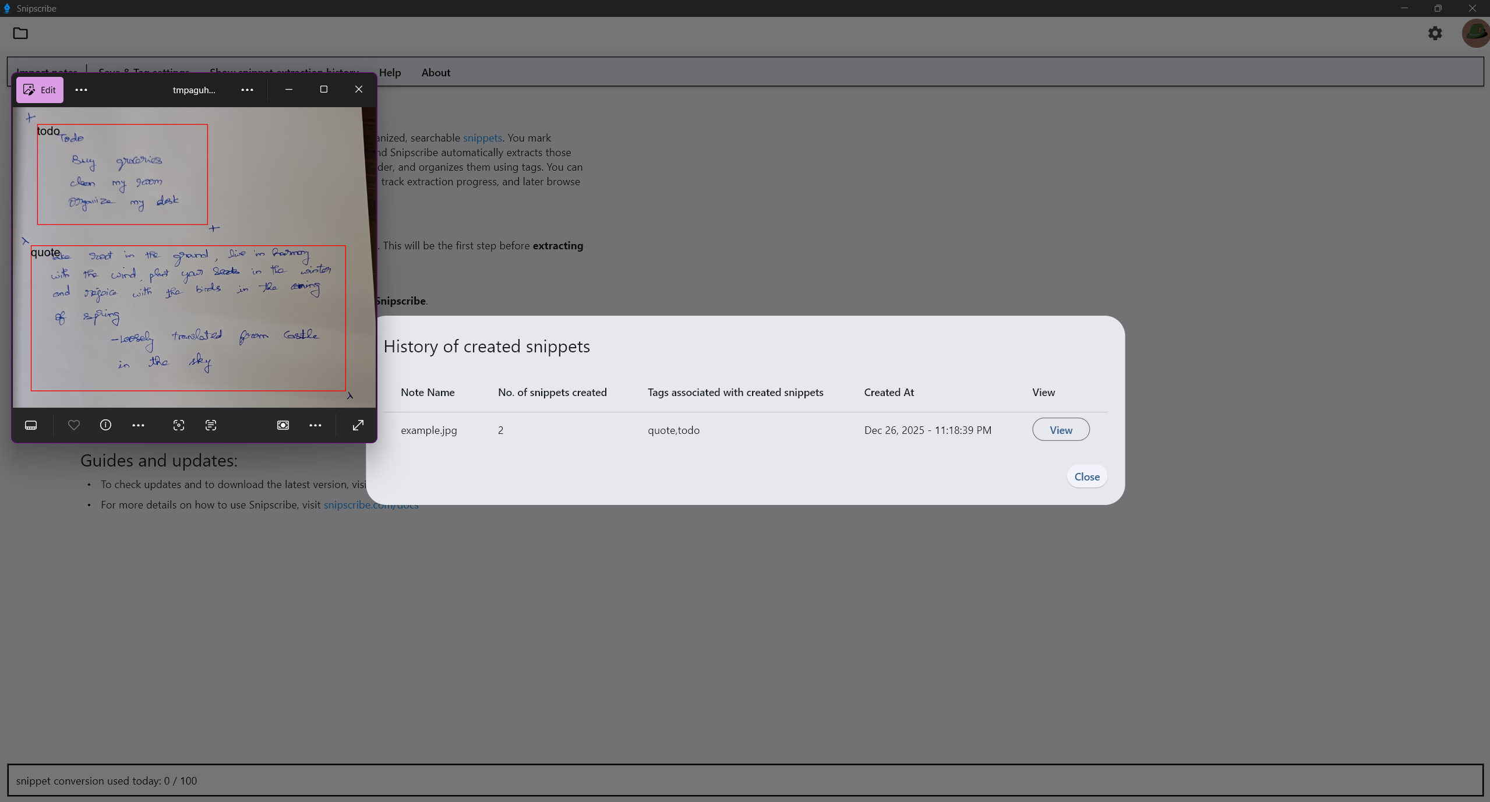Close the snippet history dialog
Viewport: 1490px width, 802px height.
(x=1086, y=476)
